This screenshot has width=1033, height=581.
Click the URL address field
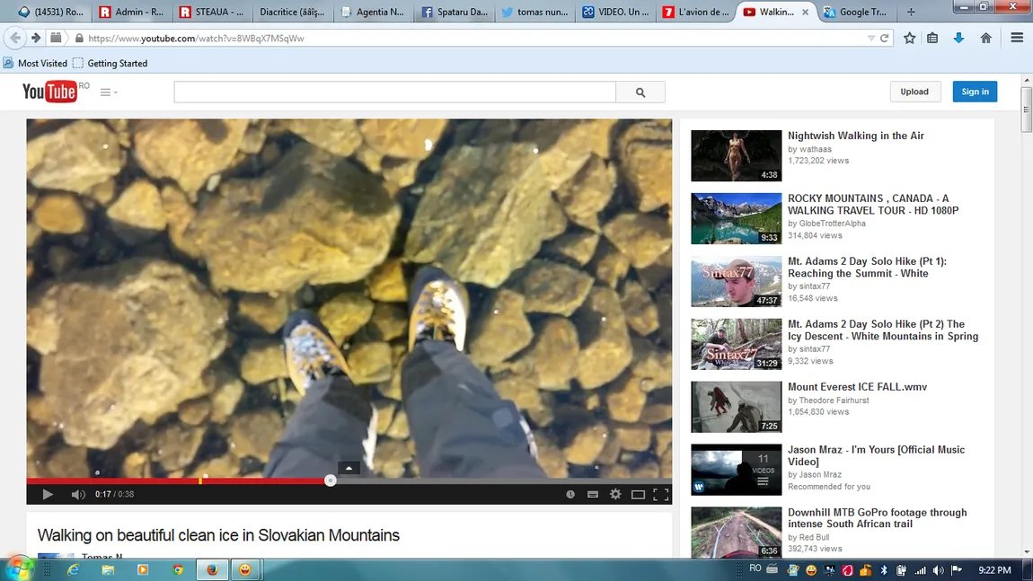click(474, 39)
